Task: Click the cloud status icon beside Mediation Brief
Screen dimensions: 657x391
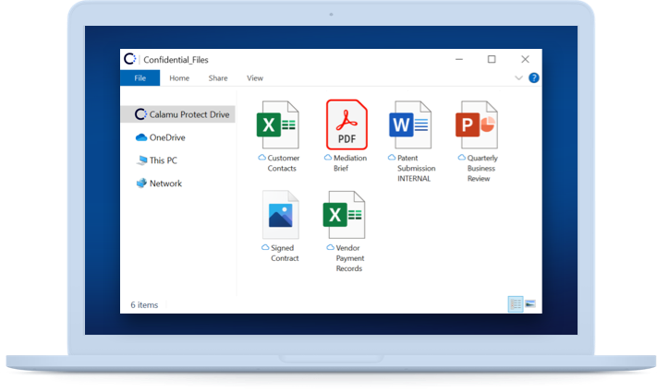Action: tap(328, 158)
